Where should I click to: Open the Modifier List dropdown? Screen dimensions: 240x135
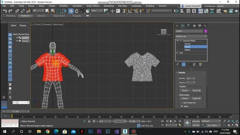pos(191,36)
